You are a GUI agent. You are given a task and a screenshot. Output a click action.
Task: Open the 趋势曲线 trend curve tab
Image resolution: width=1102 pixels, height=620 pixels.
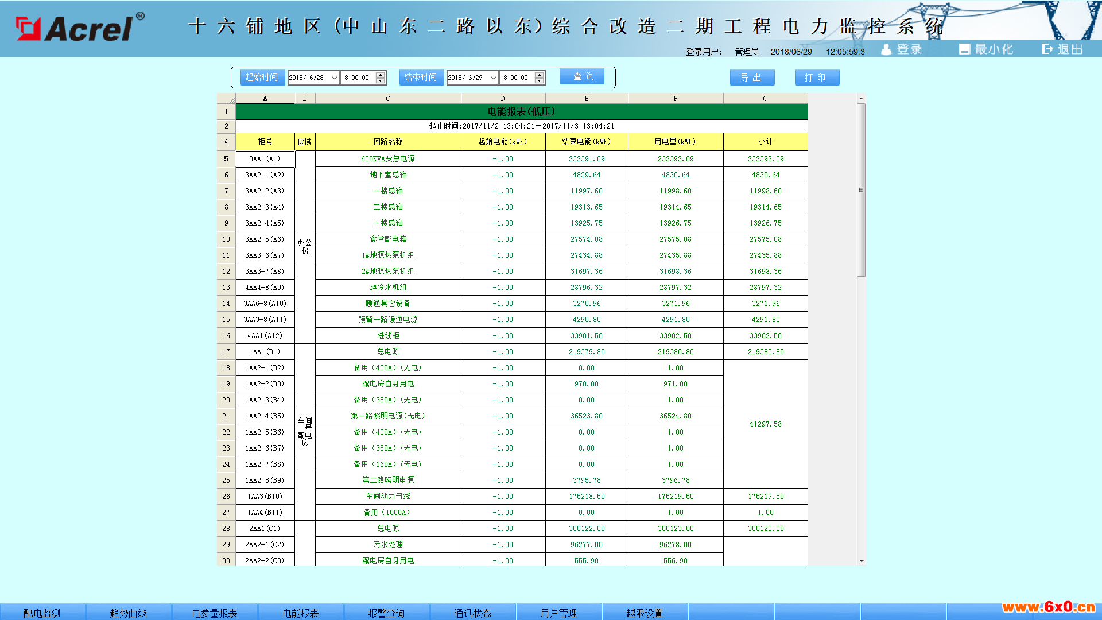pos(129,613)
